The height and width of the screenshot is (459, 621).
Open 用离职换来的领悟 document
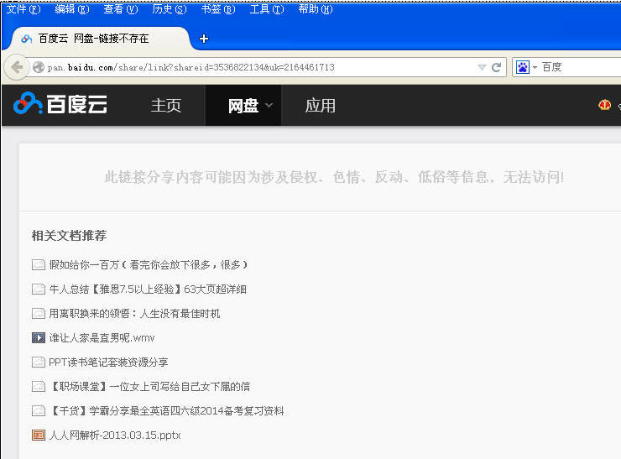click(x=134, y=314)
